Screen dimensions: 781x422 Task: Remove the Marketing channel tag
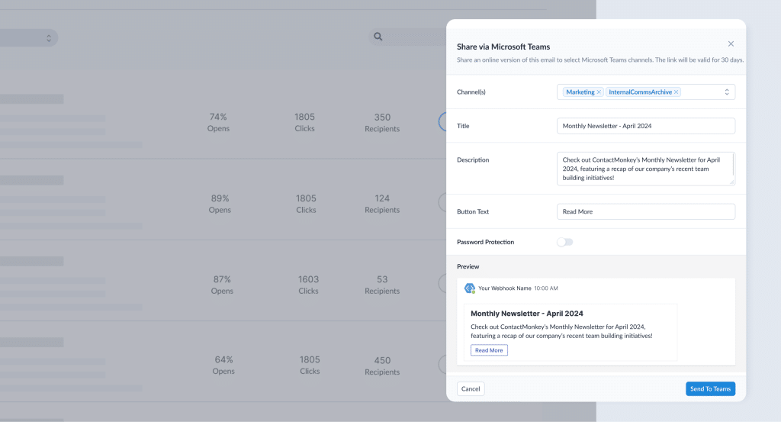599,92
